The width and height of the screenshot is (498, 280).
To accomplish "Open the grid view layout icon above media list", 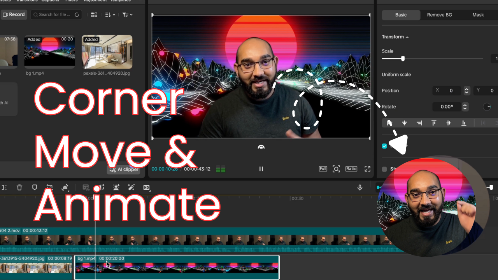I will tap(94, 14).
